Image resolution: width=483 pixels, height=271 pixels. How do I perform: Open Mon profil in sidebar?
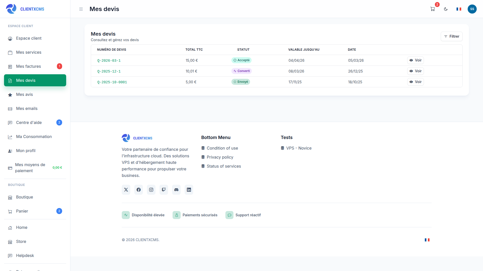tap(35, 151)
